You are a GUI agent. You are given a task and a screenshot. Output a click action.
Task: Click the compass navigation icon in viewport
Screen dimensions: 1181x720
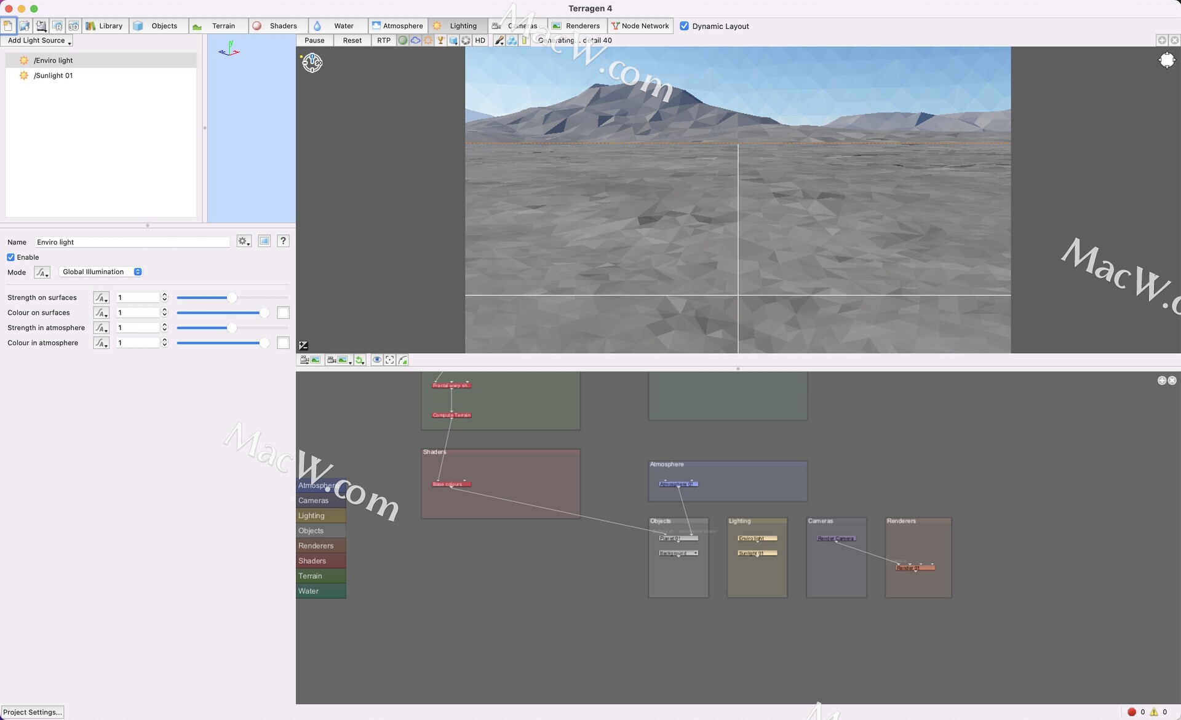click(312, 62)
